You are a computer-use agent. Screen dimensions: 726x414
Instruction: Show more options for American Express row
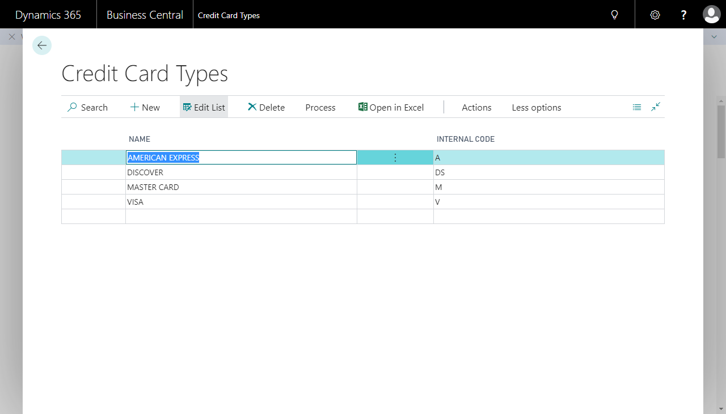click(395, 158)
